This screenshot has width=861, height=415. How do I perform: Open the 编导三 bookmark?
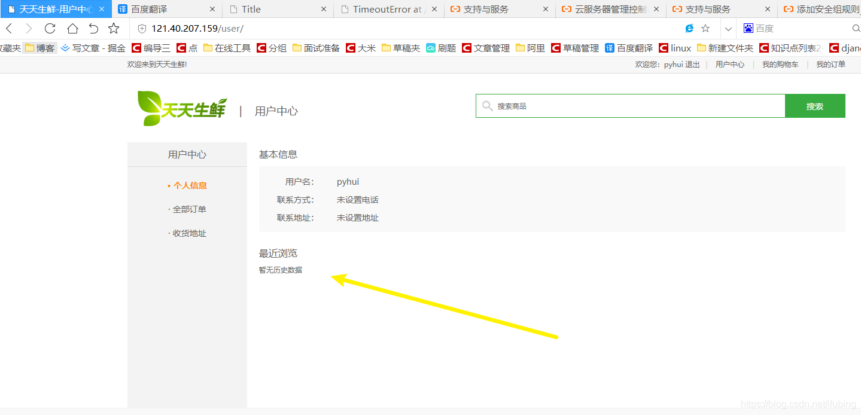(x=151, y=48)
